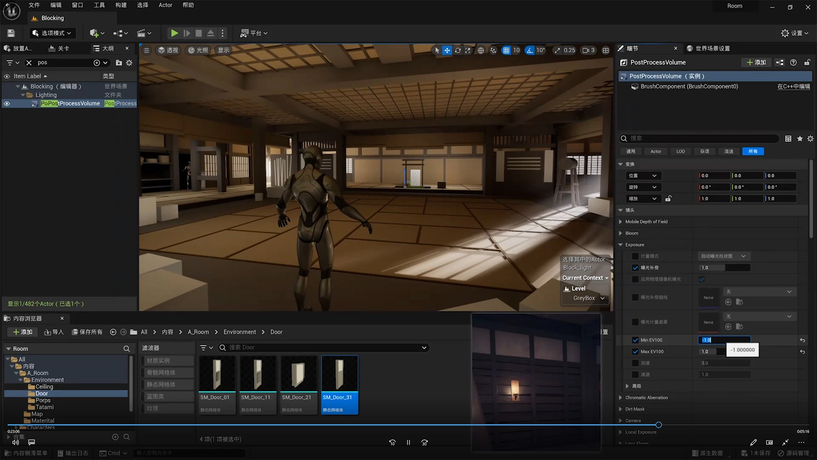Collapse the Exposure section
This screenshot has height=460, width=817.
point(620,244)
